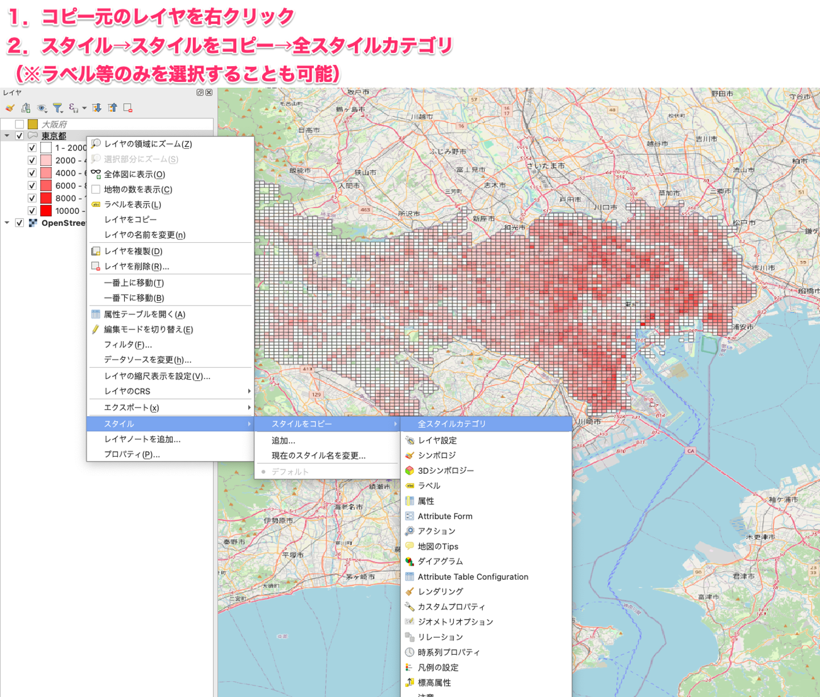Choose シンボロジ from copy style list
The image size is (820, 697).
[436, 455]
